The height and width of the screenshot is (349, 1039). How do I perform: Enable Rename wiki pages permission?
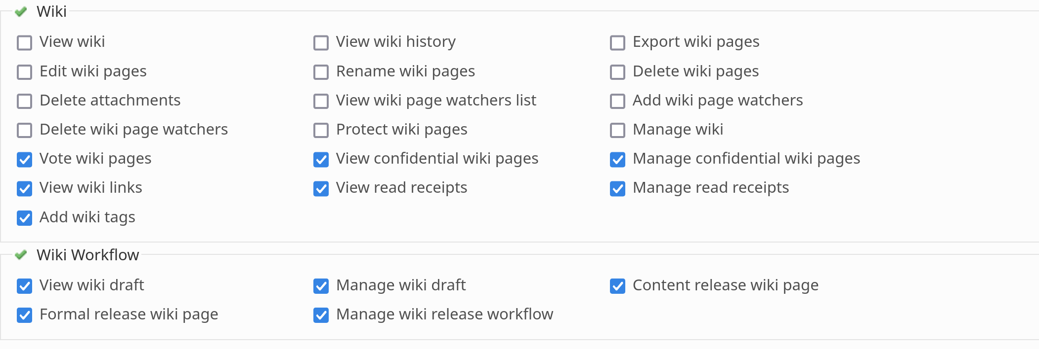click(x=321, y=72)
